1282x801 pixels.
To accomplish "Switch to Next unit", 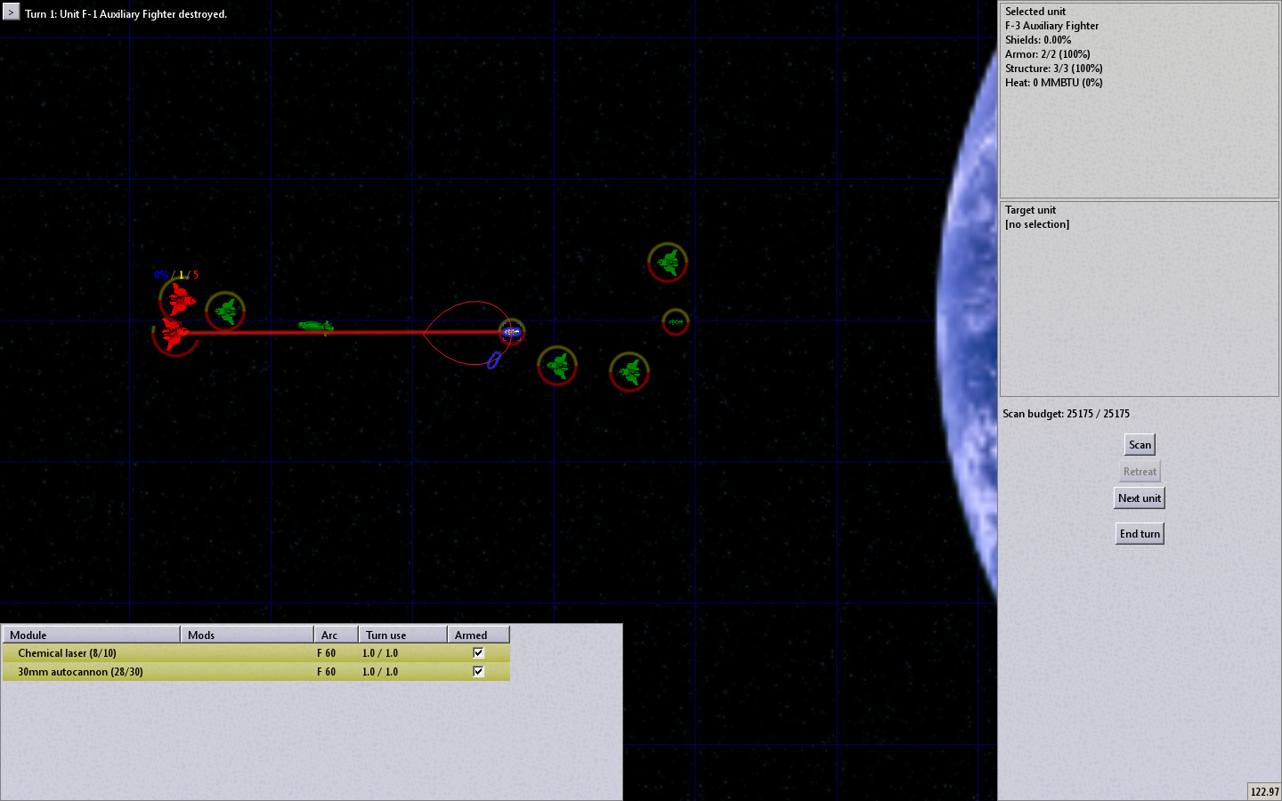I will (x=1140, y=498).
